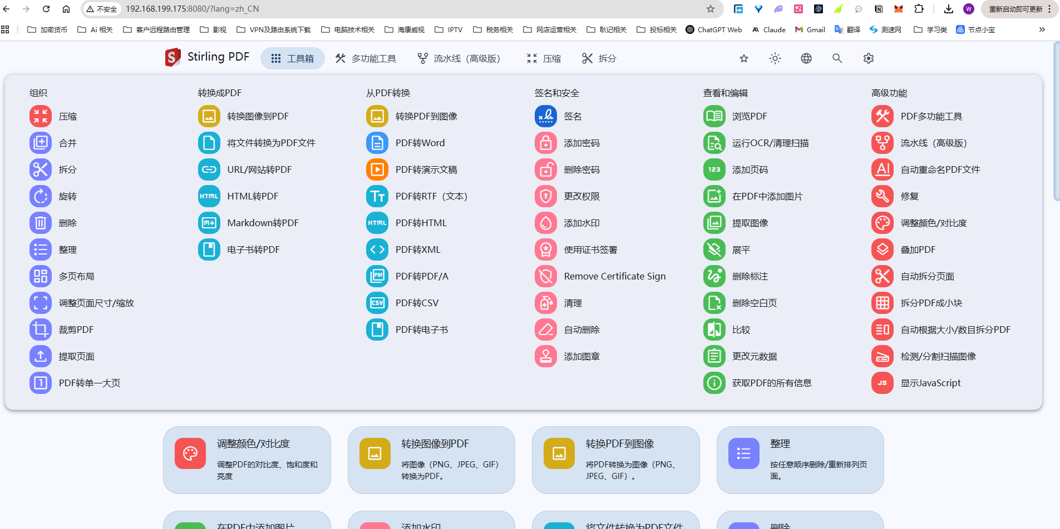Open the 调整颜色/对比度 card below

click(247, 460)
